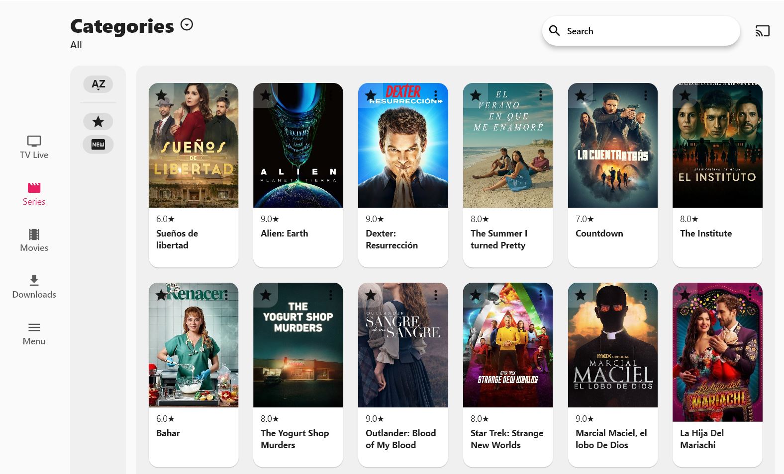Click the 7.0★ rating on Countdown
This screenshot has width=784, height=474.
[585, 219]
